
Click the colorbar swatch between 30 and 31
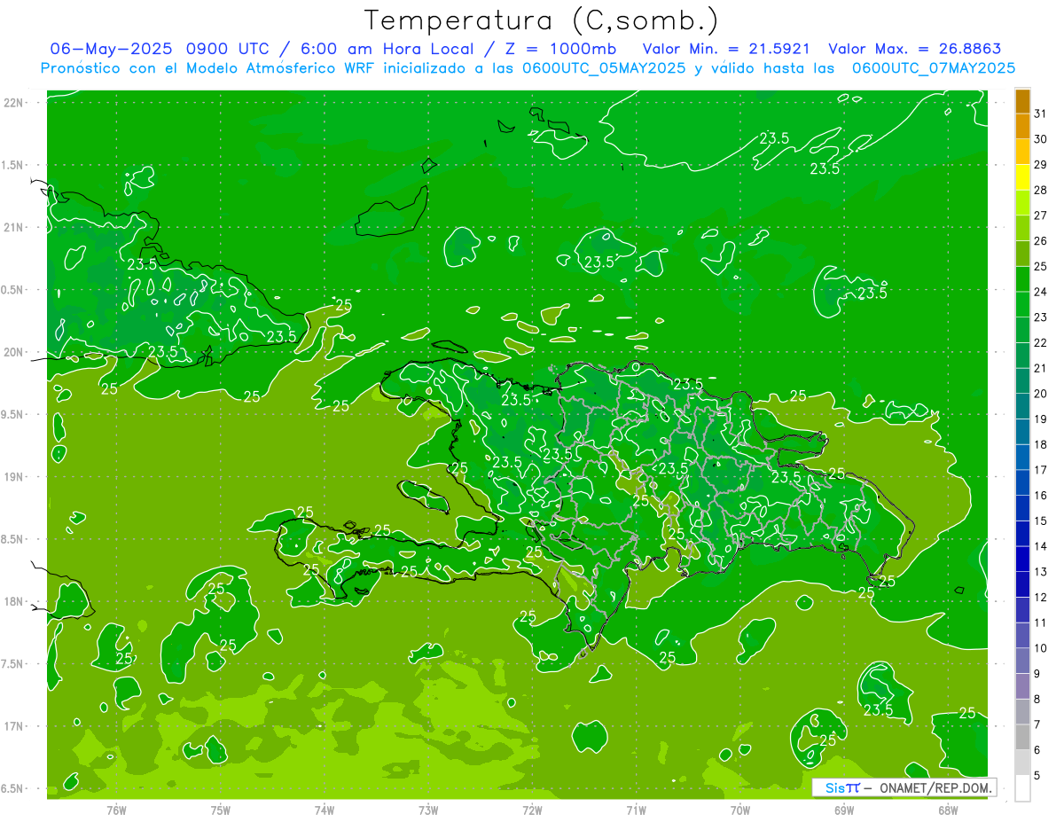point(1023,127)
